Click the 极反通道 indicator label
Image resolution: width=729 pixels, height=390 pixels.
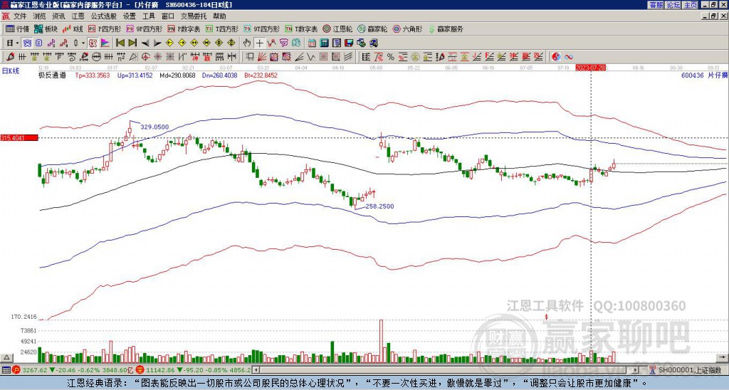pyautogui.click(x=52, y=75)
